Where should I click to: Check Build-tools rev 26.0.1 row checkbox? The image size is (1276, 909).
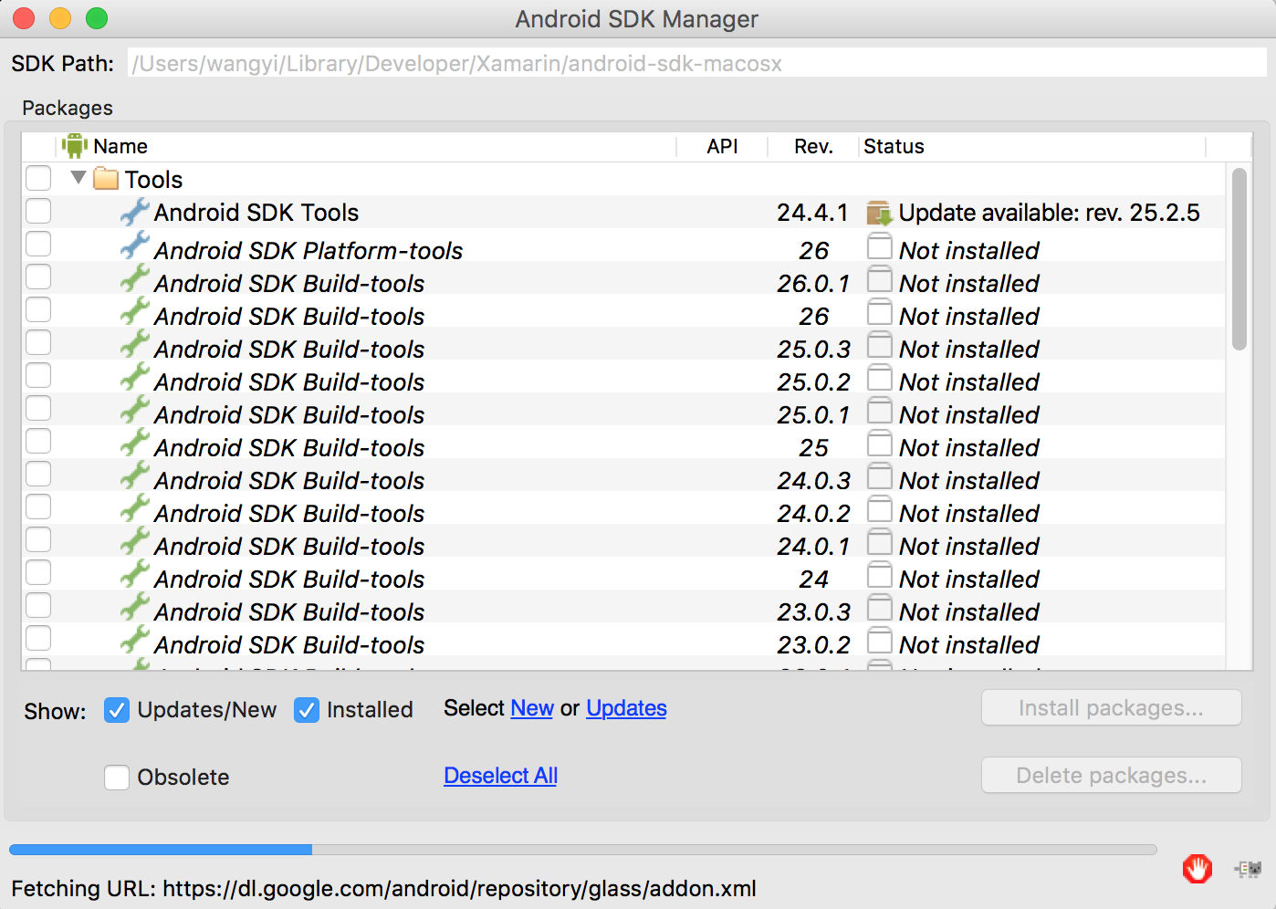point(38,277)
